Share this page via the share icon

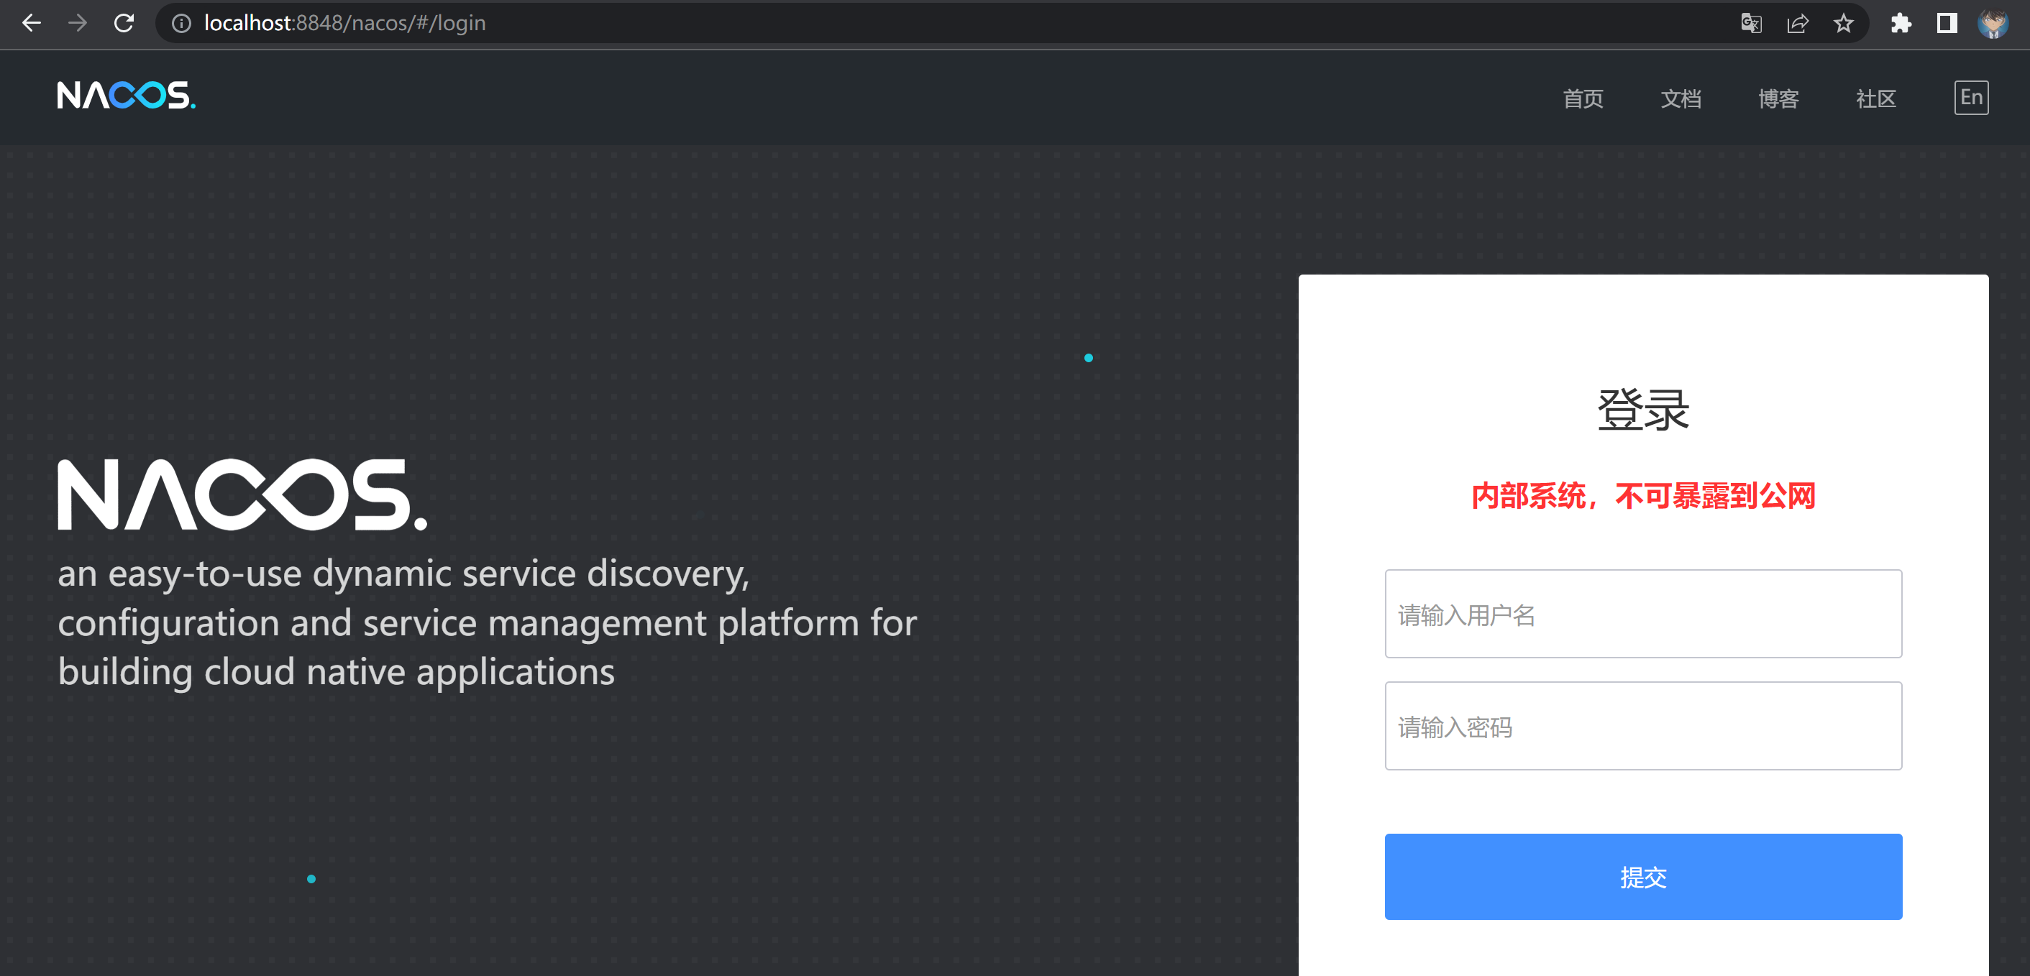click(x=1798, y=24)
